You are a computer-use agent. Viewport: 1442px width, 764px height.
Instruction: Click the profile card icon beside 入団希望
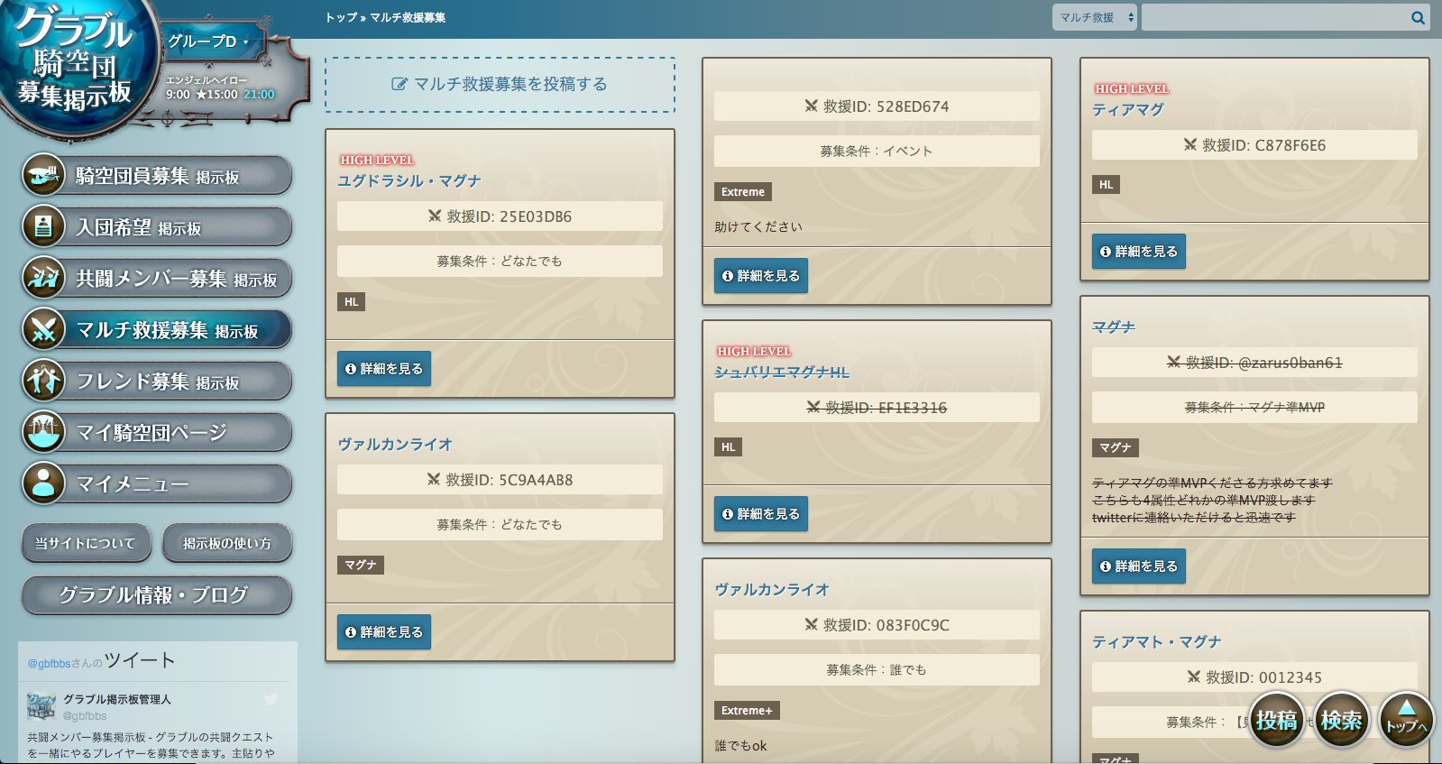43,226
